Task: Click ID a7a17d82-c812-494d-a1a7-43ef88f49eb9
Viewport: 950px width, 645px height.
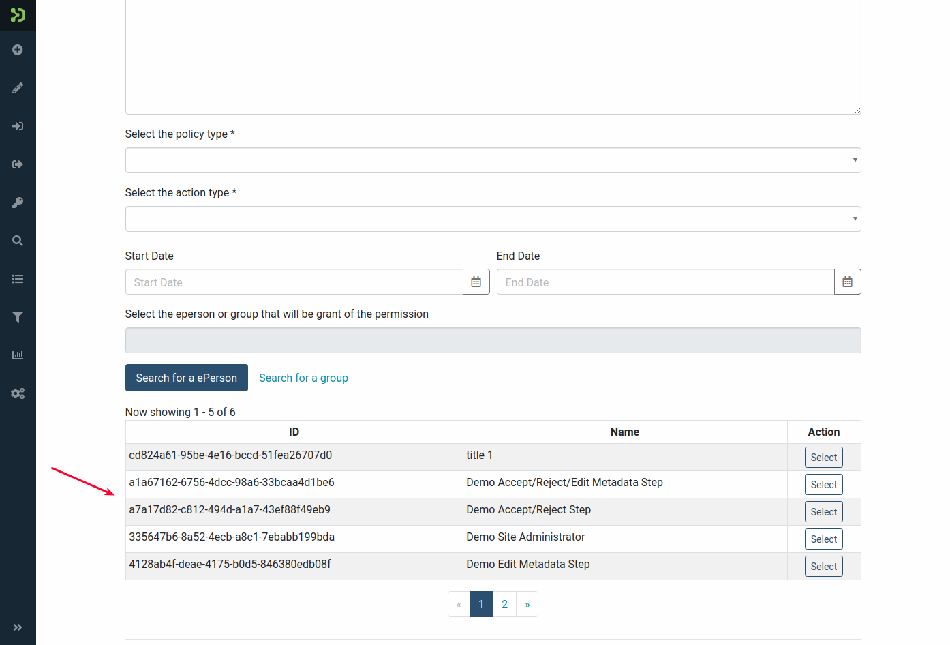Action: point(230,509)
